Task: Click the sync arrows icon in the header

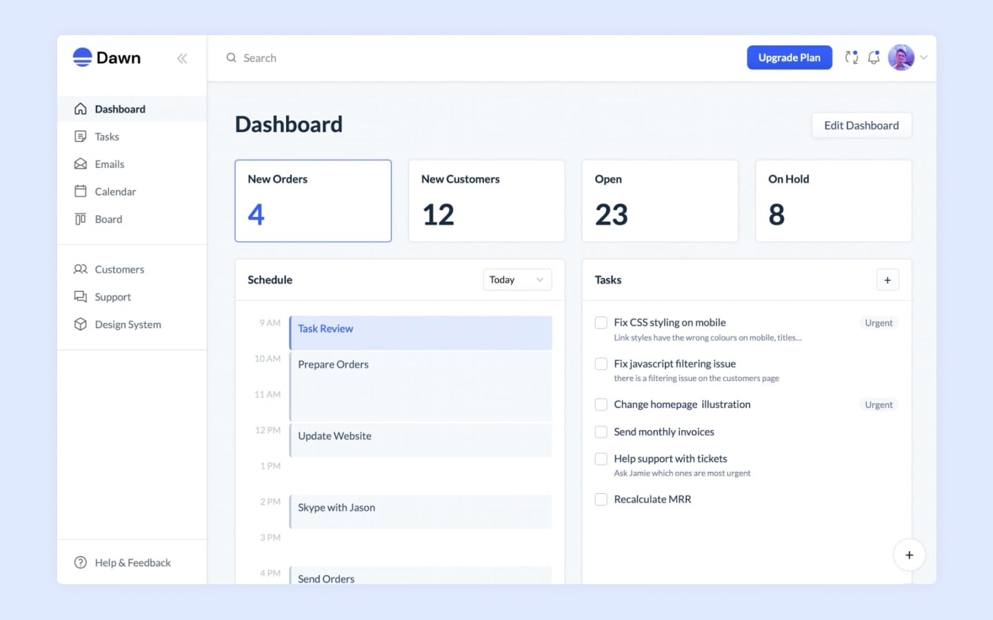Action: pos(851,57)
